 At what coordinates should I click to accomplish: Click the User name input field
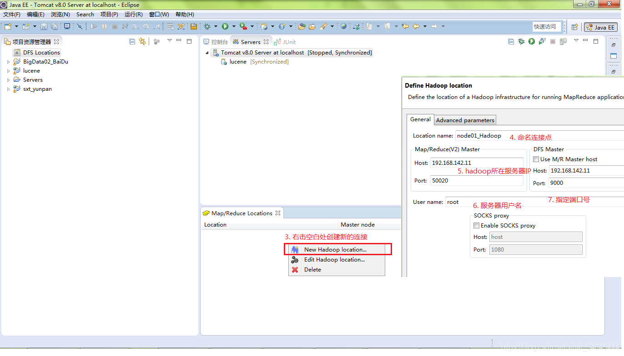click(x=534, y=202)
